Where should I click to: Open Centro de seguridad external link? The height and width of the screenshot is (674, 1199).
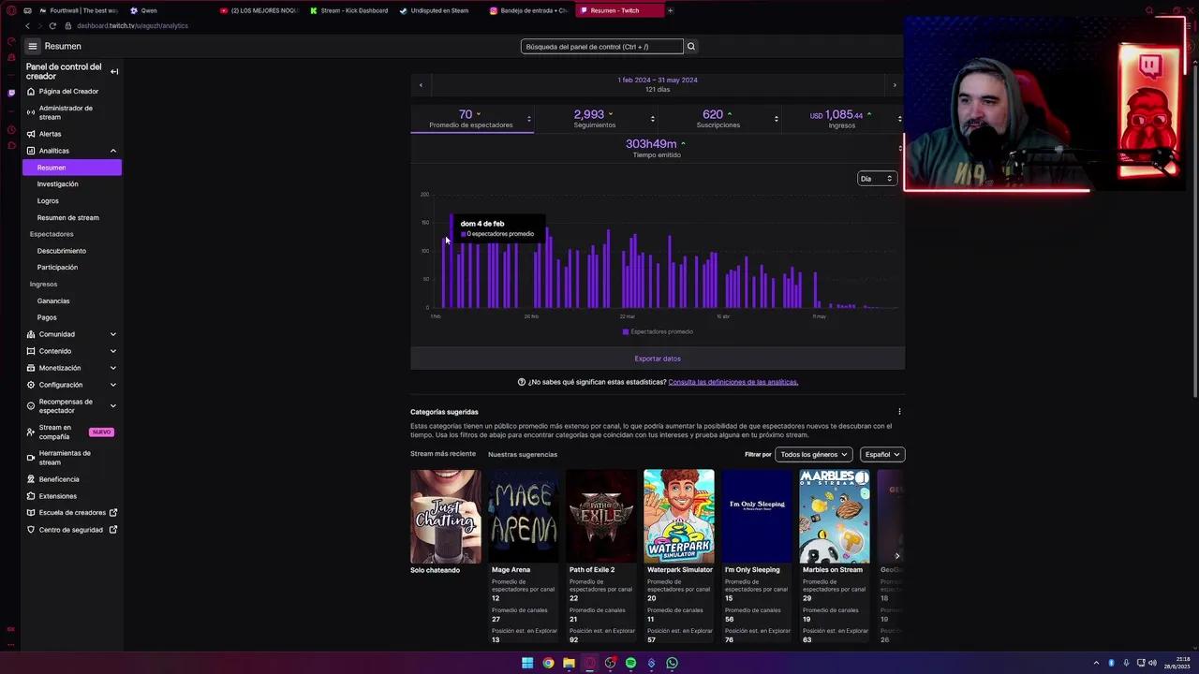point(71,530)
